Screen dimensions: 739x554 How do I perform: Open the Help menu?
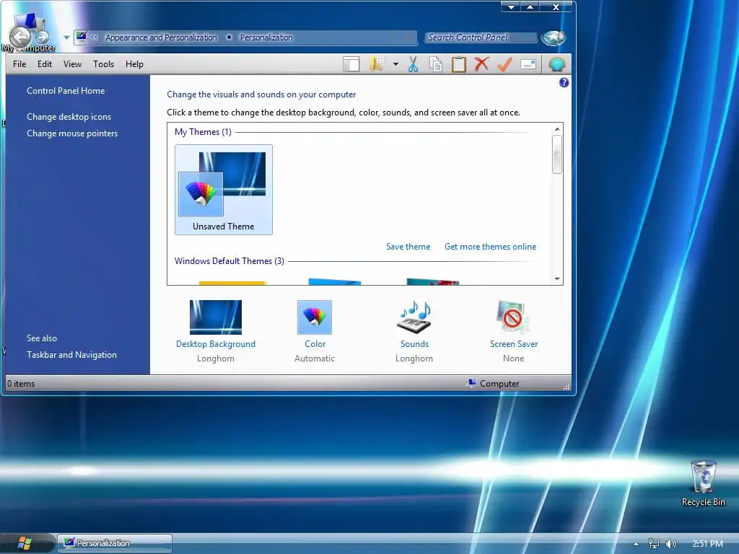coord(134,64)
